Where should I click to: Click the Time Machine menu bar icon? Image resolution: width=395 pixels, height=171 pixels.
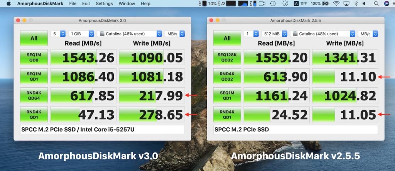coord(273,3)
